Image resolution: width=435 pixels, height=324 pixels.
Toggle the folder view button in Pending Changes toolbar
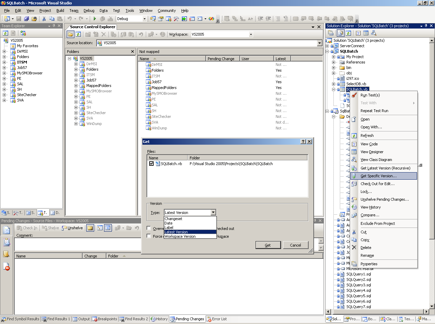tap(100, 228)
